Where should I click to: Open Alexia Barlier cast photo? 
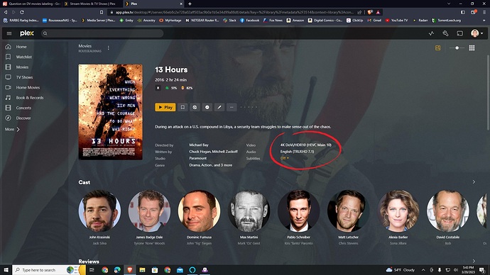[x=398, y=211]
